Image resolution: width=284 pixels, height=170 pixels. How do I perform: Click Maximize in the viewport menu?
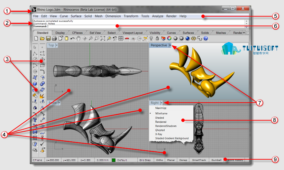[161, 108]
